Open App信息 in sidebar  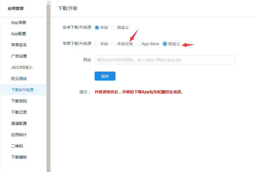point(18,22)
